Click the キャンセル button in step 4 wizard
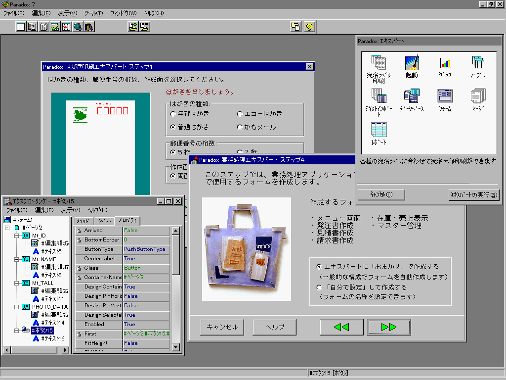 (x=222, y=327)
